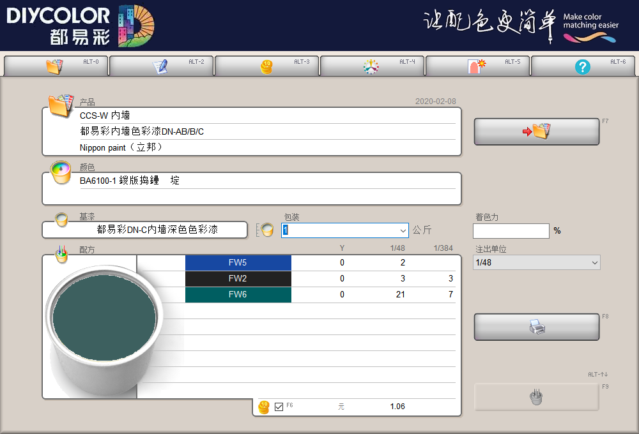This screenshot has width=639, height=434.
Task: Click the color paint can icon
Action: click(61, 172)
